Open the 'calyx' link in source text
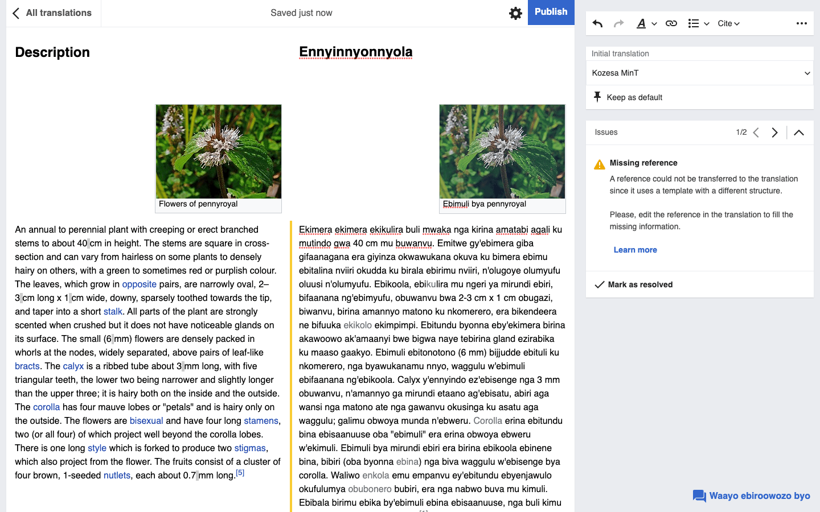The image size is (820, 512). [x=73, y=366]
